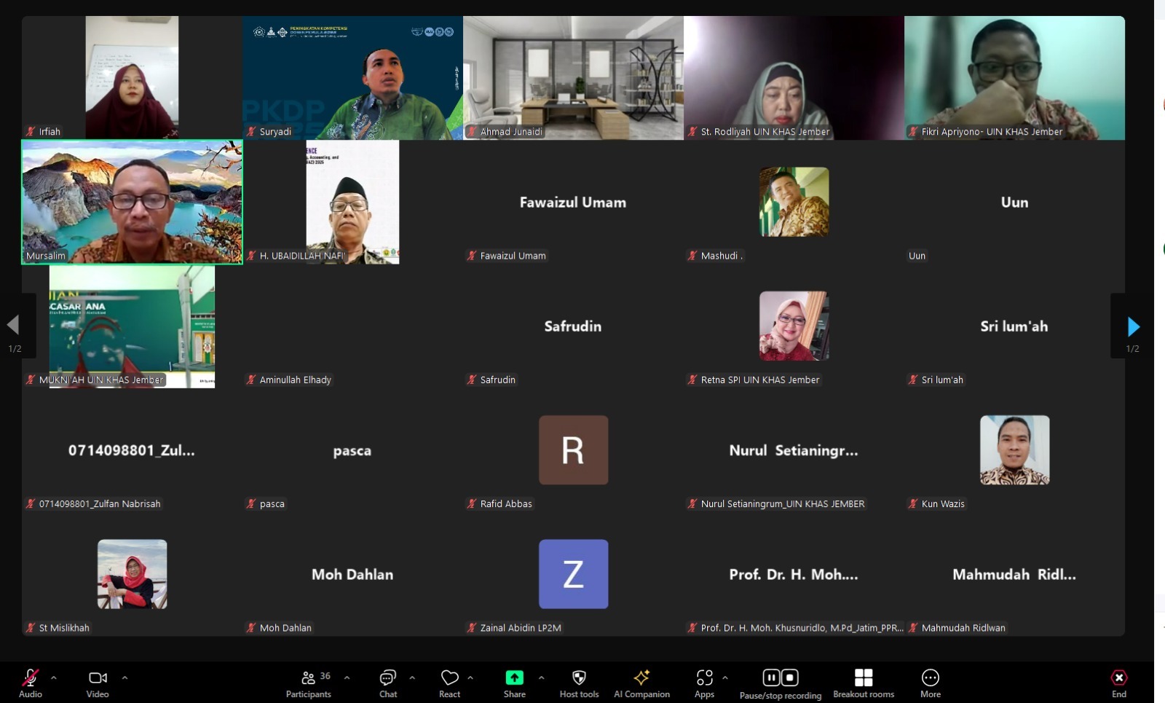Click the React heart icon

[449, 683]
